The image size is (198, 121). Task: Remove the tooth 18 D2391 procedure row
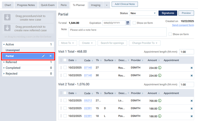[192, 116]
